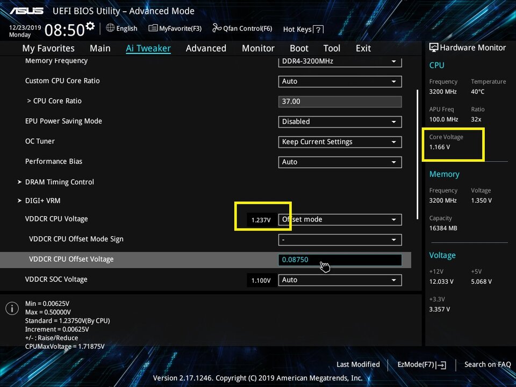
Task: Open the EPU Power Saving Mode dropdown
Action: (340, 122)
